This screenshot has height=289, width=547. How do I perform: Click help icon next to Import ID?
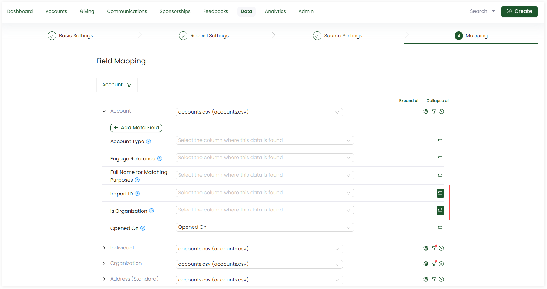coord(137,194)
